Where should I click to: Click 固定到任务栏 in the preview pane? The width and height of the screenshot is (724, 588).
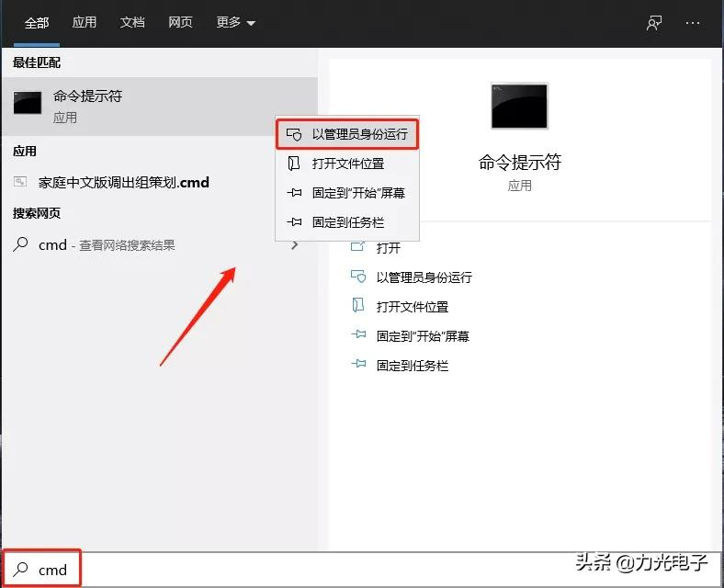tap(413, 366)
